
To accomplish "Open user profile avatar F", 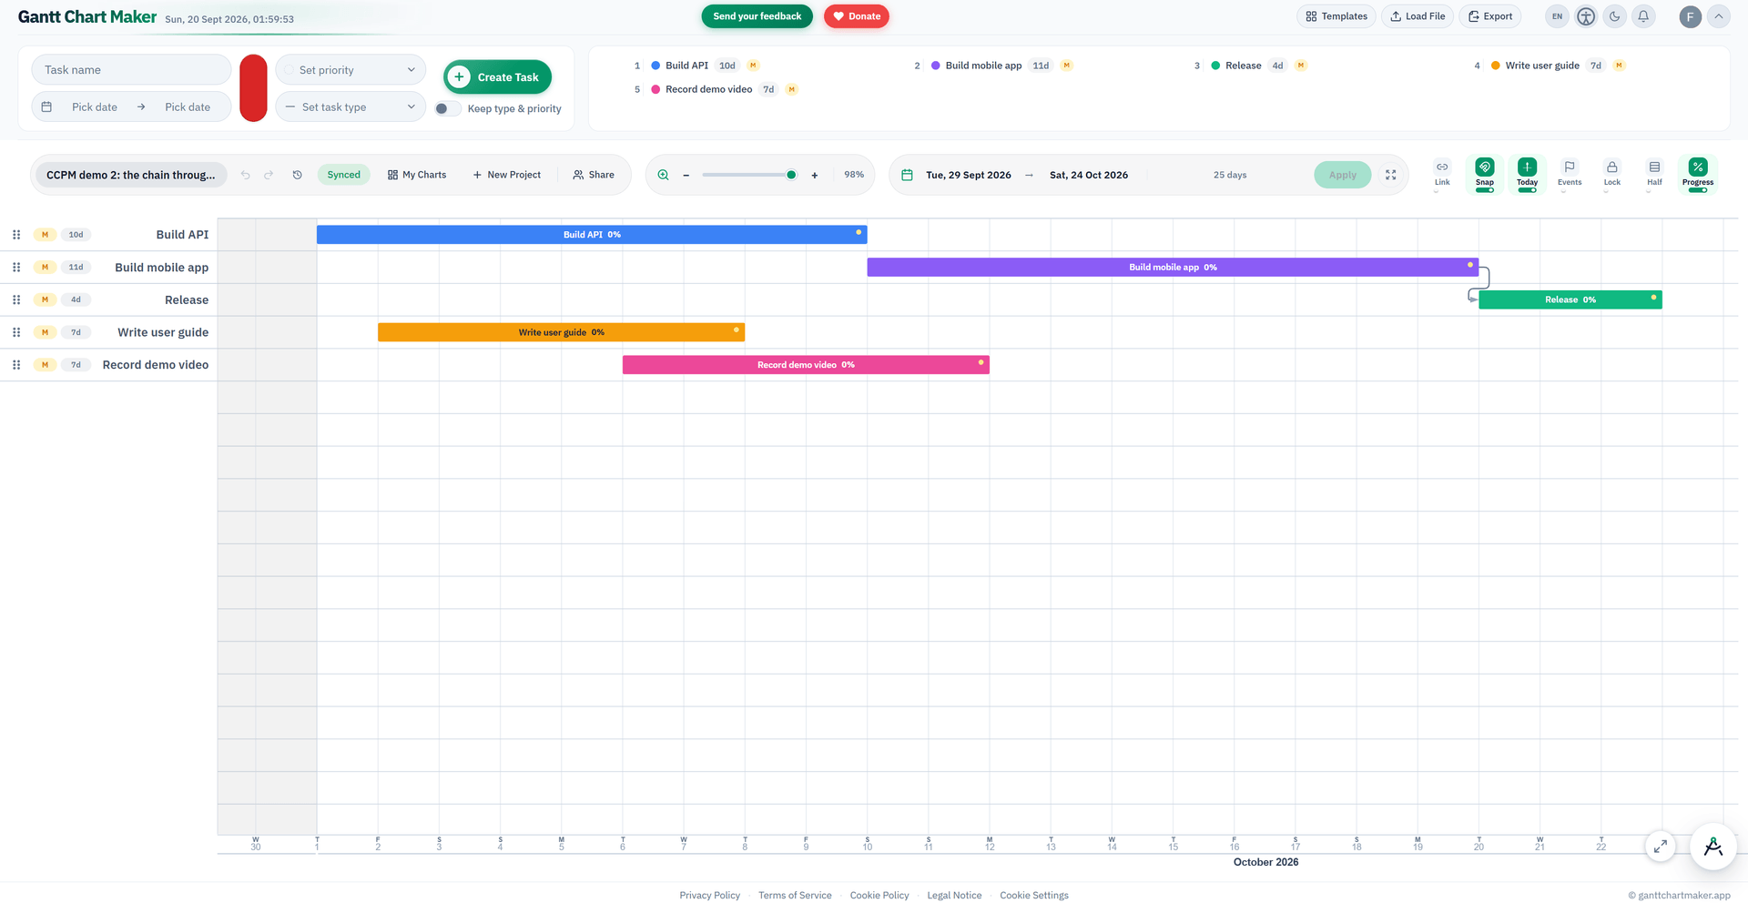I will click(1690, 16).
